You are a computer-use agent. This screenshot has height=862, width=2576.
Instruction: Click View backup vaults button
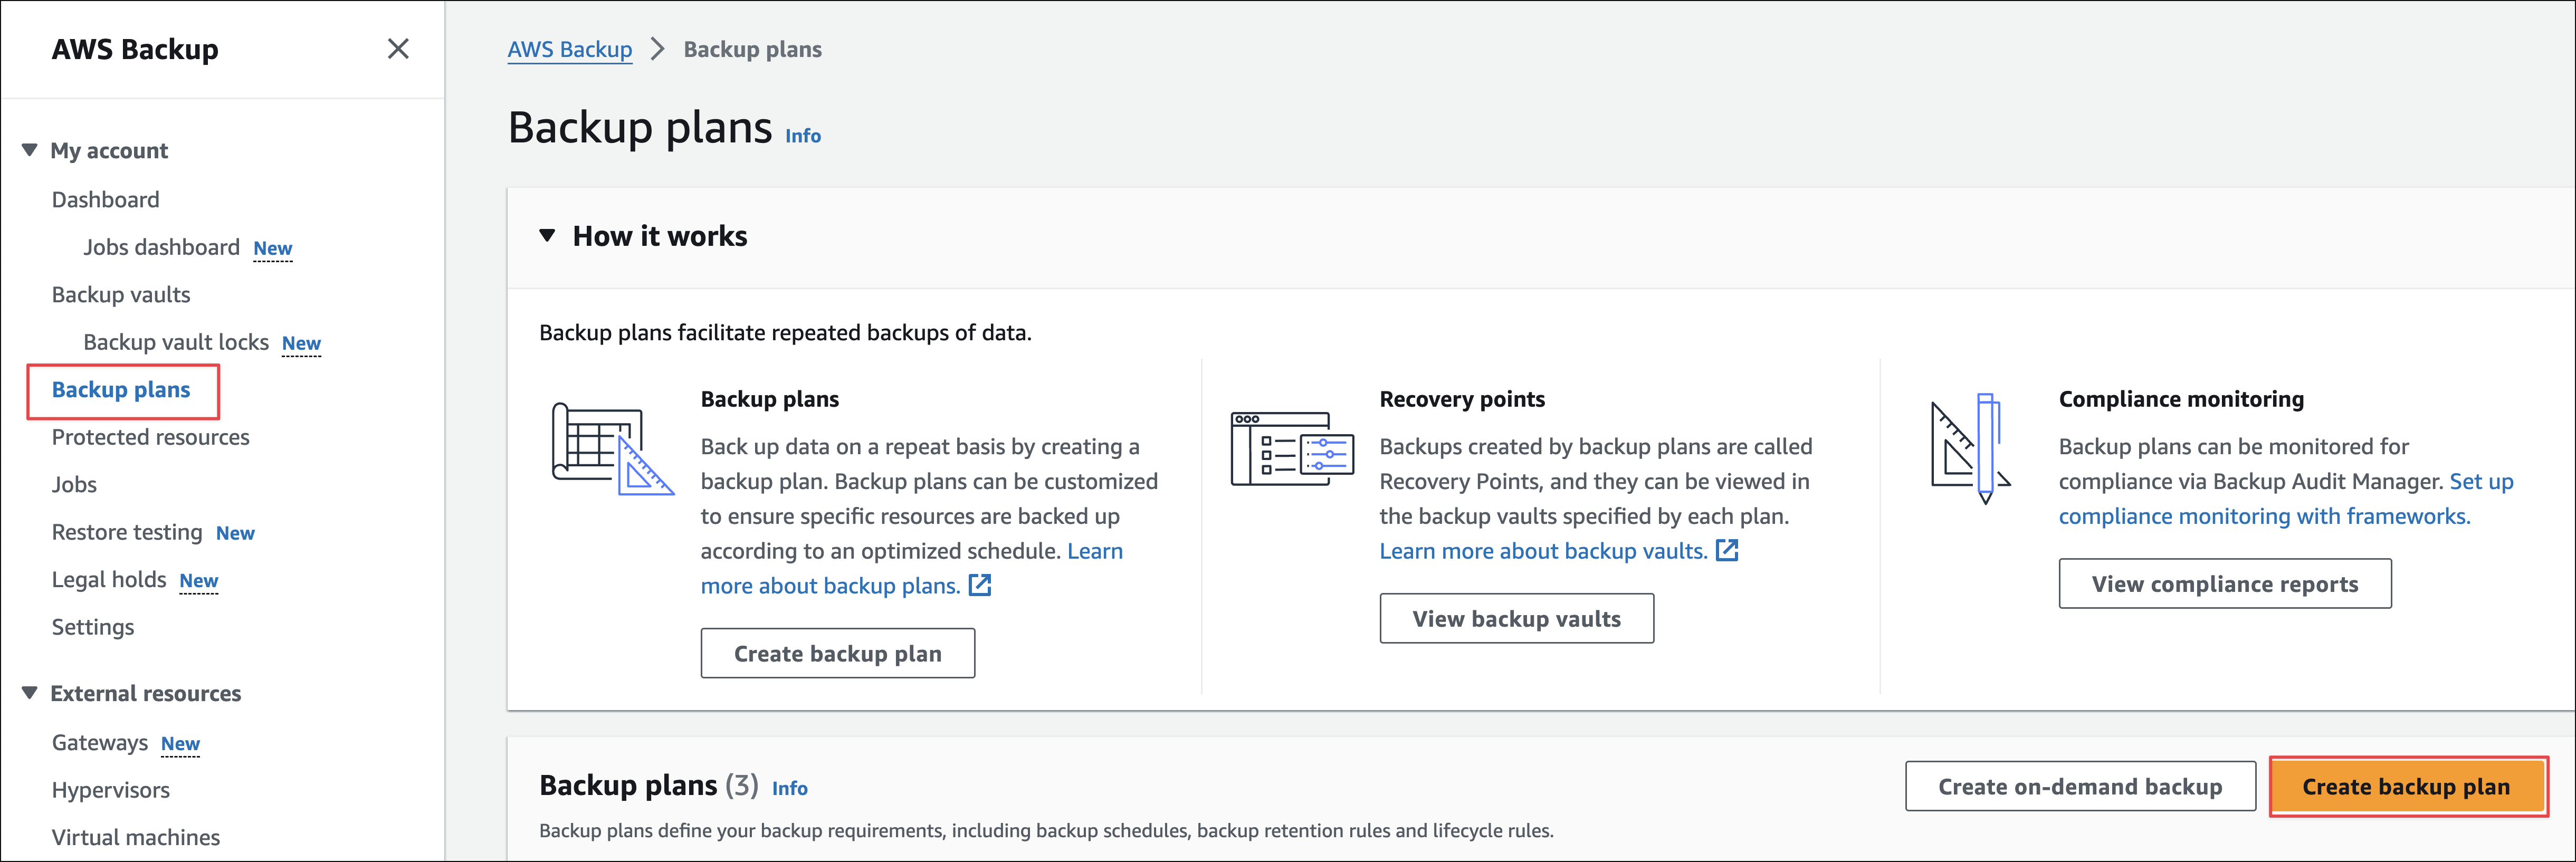pos(1516,619)
